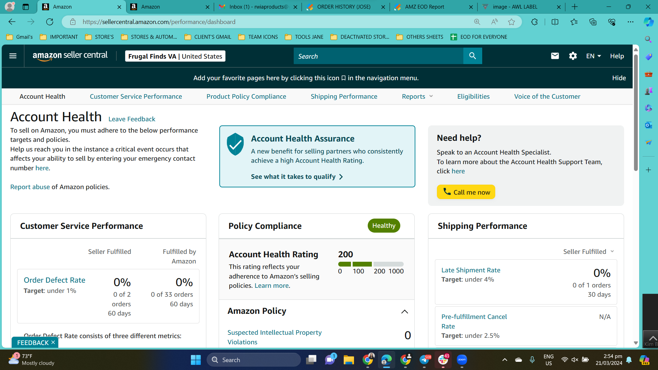This screenshot has width=658, height=370.
Task: Click the Order Defect Rate link
Action: point(54,280)
